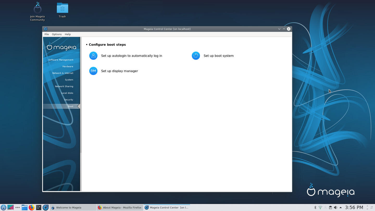The image size is (375, 211).
Task: Click the panel settings icon at taskbar end
Action: [372, 208]
